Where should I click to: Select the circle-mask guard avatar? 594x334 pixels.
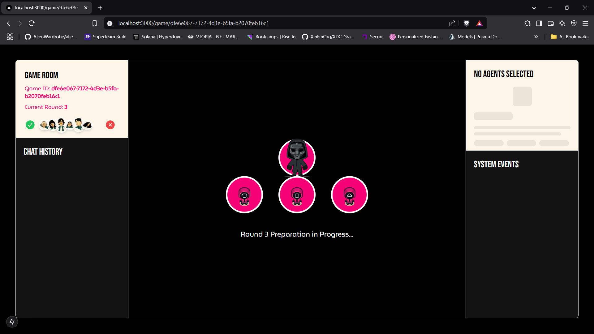[x=244, y=195]
